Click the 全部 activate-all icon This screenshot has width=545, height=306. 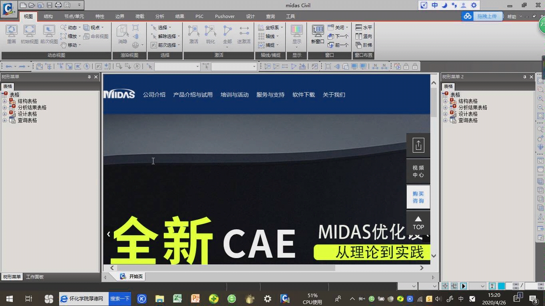click(227, 34)
